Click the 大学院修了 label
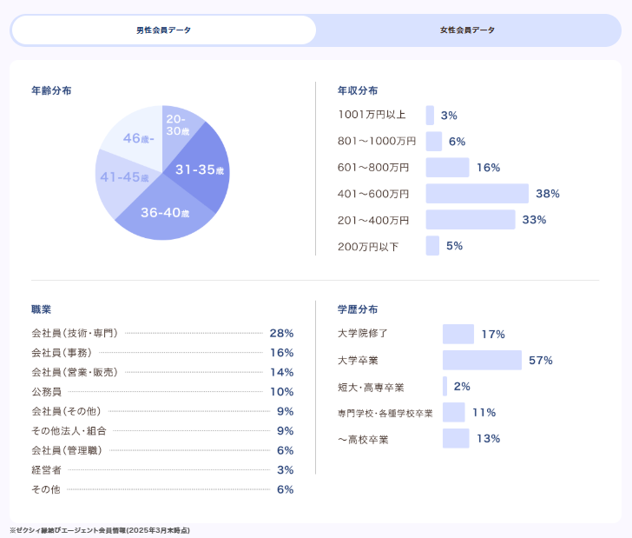The image size is (632, 538). (362, 334)
